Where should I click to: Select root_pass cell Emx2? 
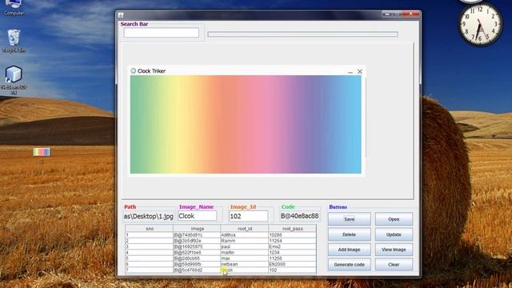pos(292,246)
